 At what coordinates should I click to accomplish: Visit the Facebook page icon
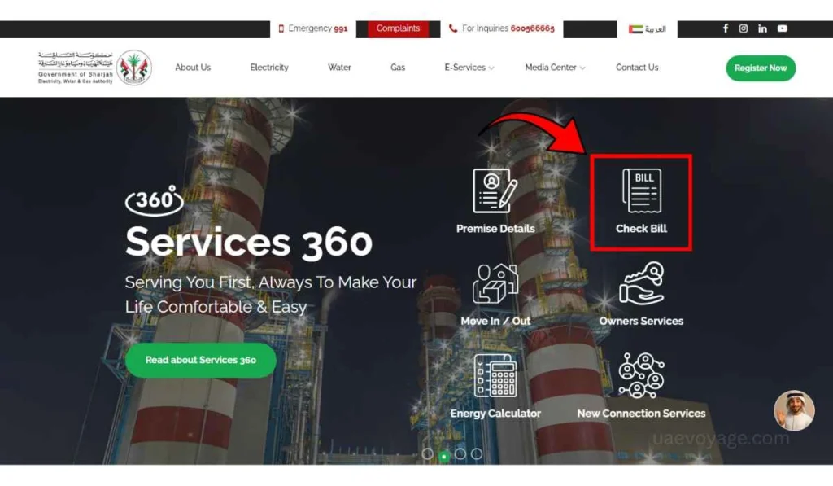coord(725,28)
